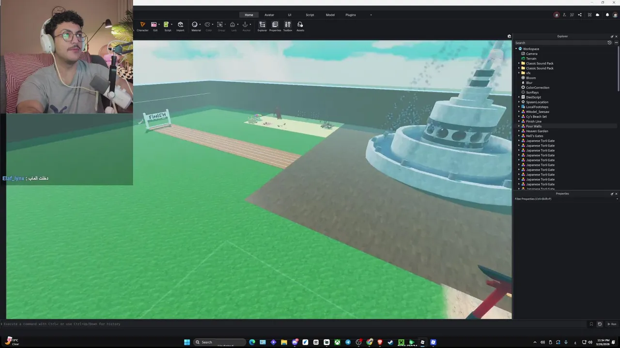Open the Import 3D tool
The width and height of the screenshot is (620, 348).
[180, 27]
